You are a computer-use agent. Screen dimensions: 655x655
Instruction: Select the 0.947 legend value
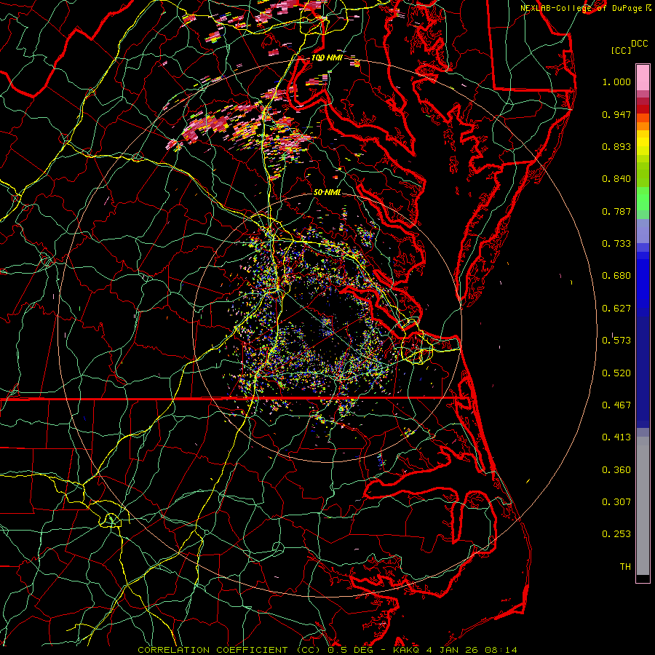(616, 114)
